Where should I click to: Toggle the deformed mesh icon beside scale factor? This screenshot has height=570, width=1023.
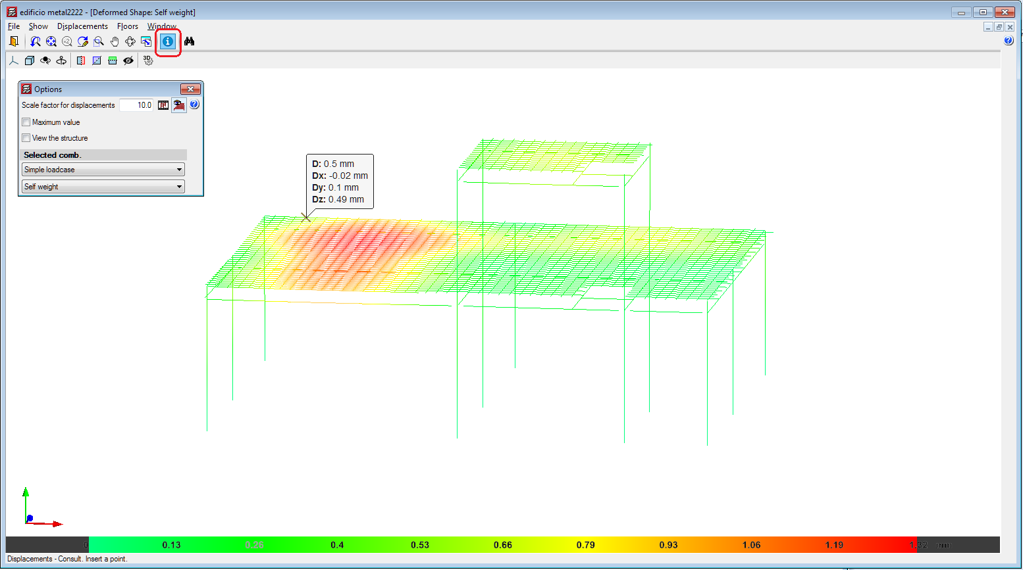click(179, 105)
